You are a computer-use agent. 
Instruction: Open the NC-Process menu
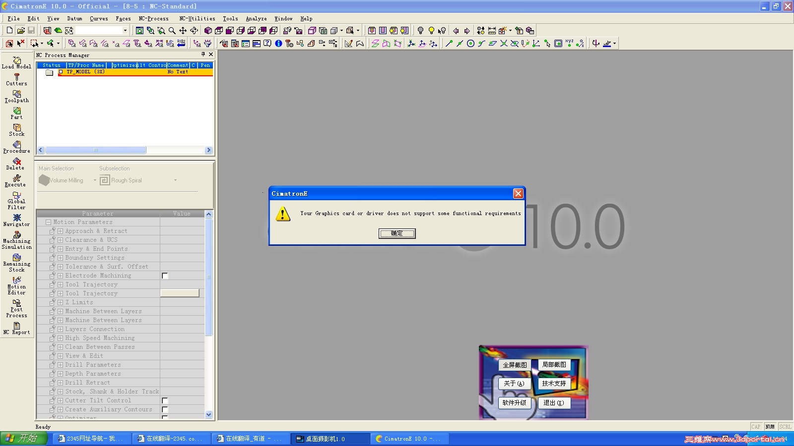pyautogui.click(x=153, y=19)
